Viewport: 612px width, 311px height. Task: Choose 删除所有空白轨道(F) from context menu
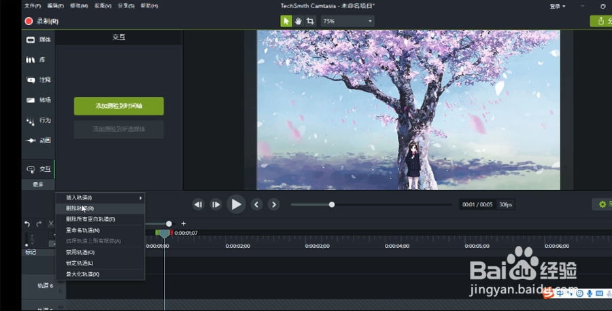101,219
